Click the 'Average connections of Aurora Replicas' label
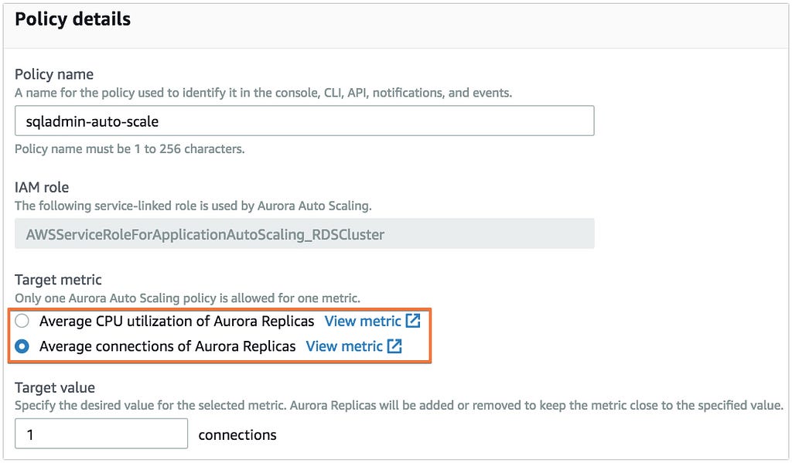 [167, 346]
